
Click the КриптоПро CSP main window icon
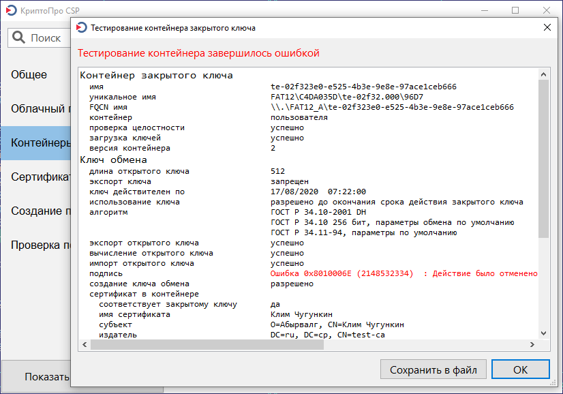tap(10, 10)
